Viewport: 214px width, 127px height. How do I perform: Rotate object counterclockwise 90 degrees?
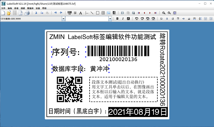(137, 19)
